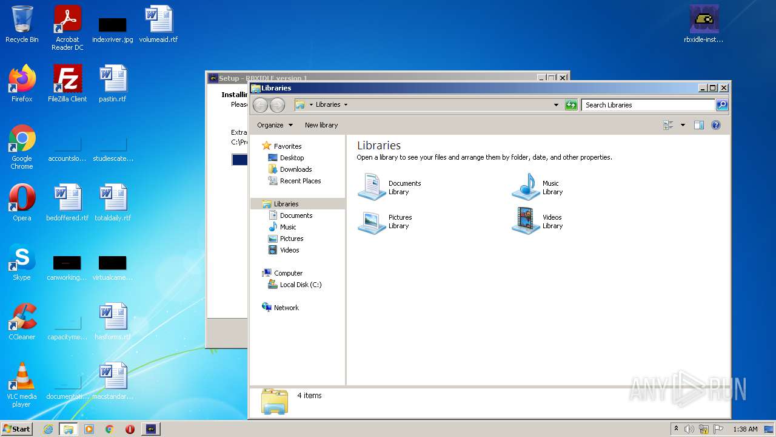Image resolution: width=776 pixels, height=437 pixels.
Task: Show hidden tray icons arrow
Action: (676, 429)
